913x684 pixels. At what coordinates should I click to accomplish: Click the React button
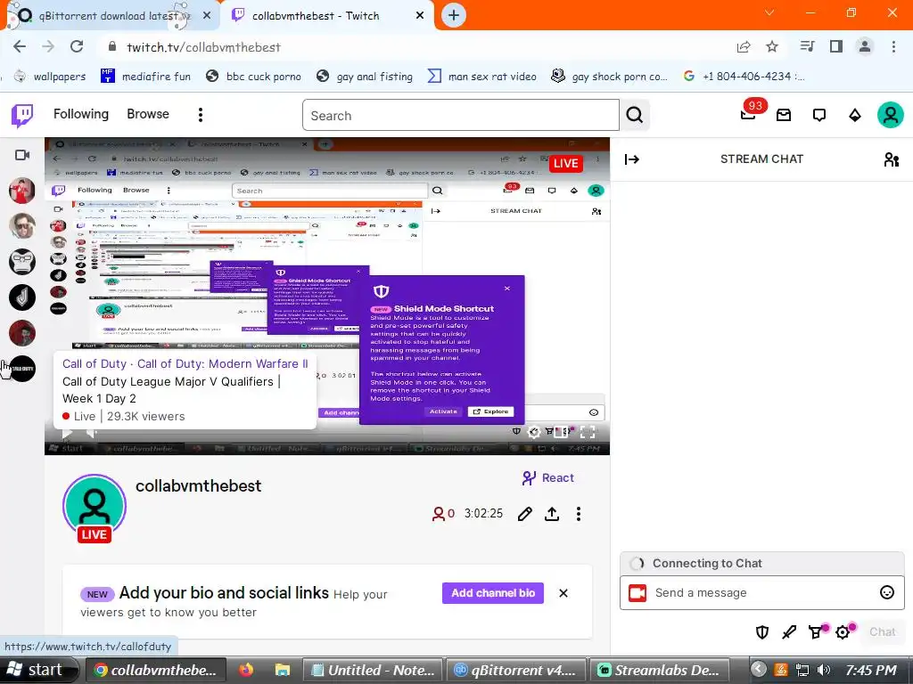(x=548, y=478)
